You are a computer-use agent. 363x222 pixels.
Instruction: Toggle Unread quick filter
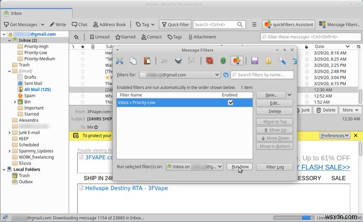(x=100, y=37)
